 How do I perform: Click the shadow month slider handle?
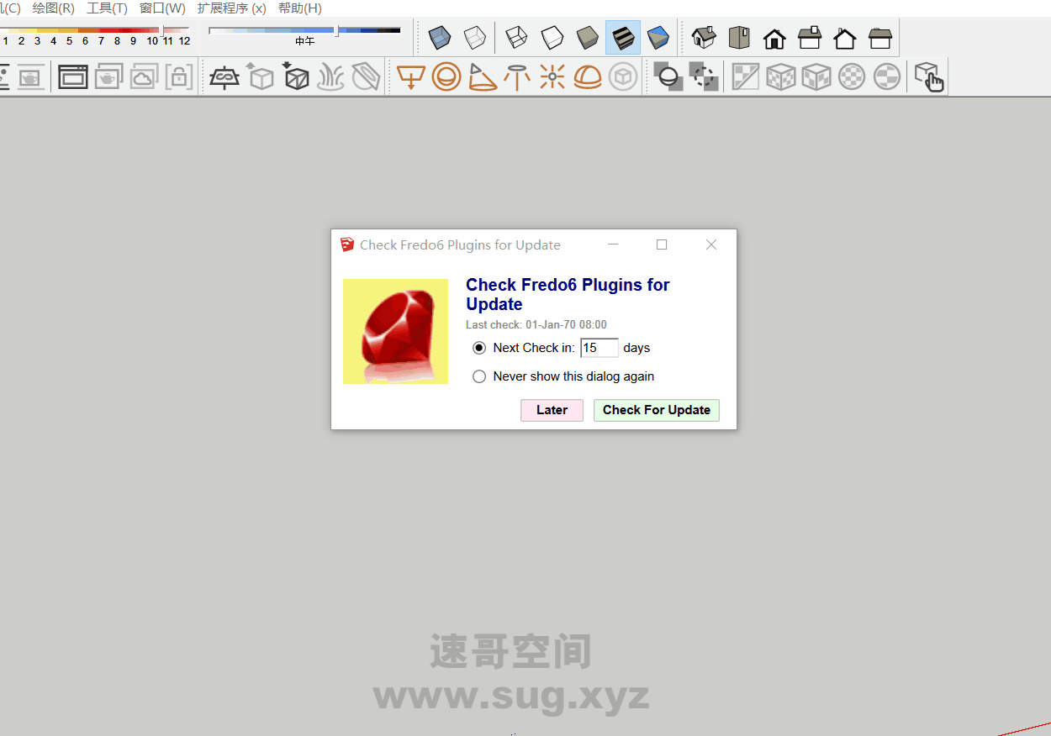163,31
